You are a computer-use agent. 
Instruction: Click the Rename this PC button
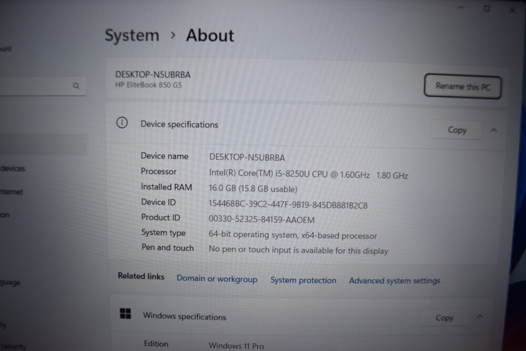[462, 86]
